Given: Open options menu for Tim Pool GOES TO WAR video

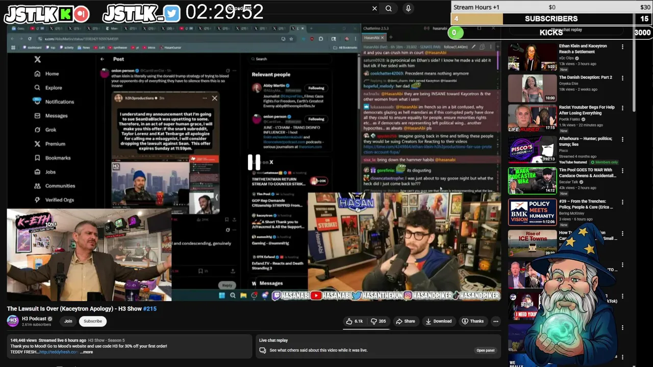Looking at the screenshot, I should pyautogui.click(x=622, y=171).
